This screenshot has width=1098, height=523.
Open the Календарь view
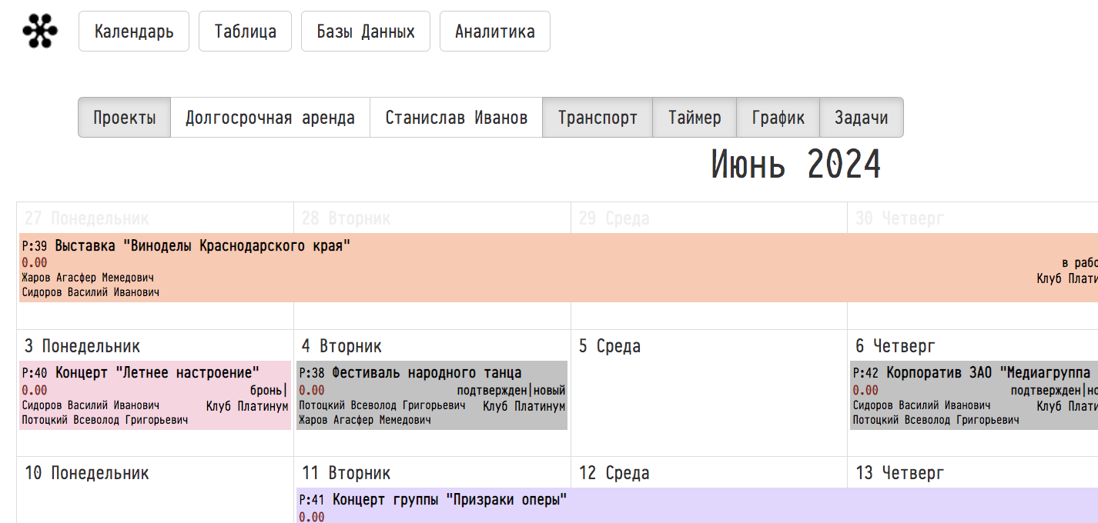(x=134, y=32)
